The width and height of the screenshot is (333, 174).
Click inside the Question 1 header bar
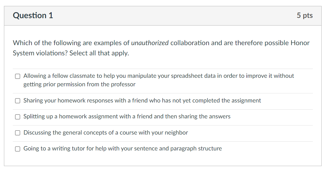click(x=170, y=16)
